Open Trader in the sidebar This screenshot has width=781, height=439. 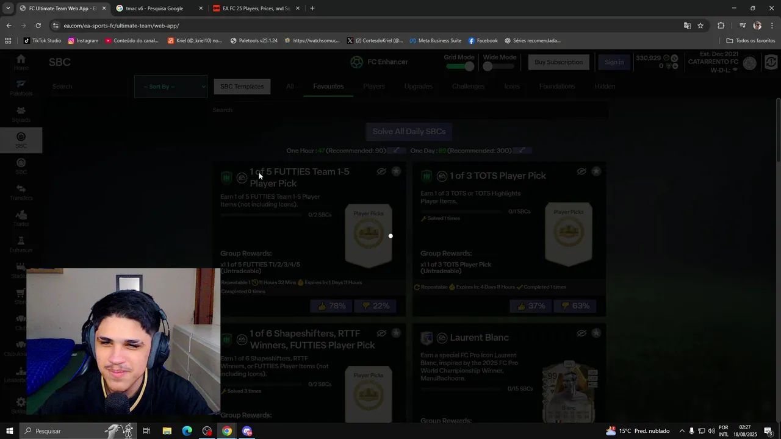[x=21, y=218]
